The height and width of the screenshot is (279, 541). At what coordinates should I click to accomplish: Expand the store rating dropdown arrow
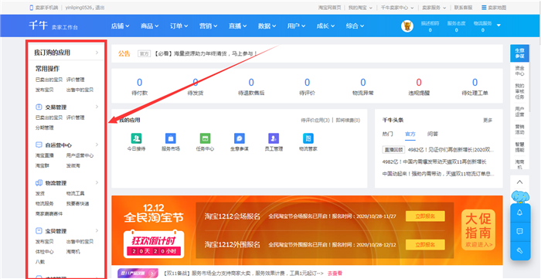(498, 26)
